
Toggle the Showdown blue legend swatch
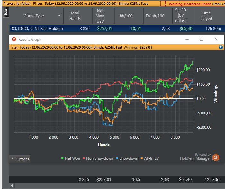pyautogui.click(x=117, y=158)
